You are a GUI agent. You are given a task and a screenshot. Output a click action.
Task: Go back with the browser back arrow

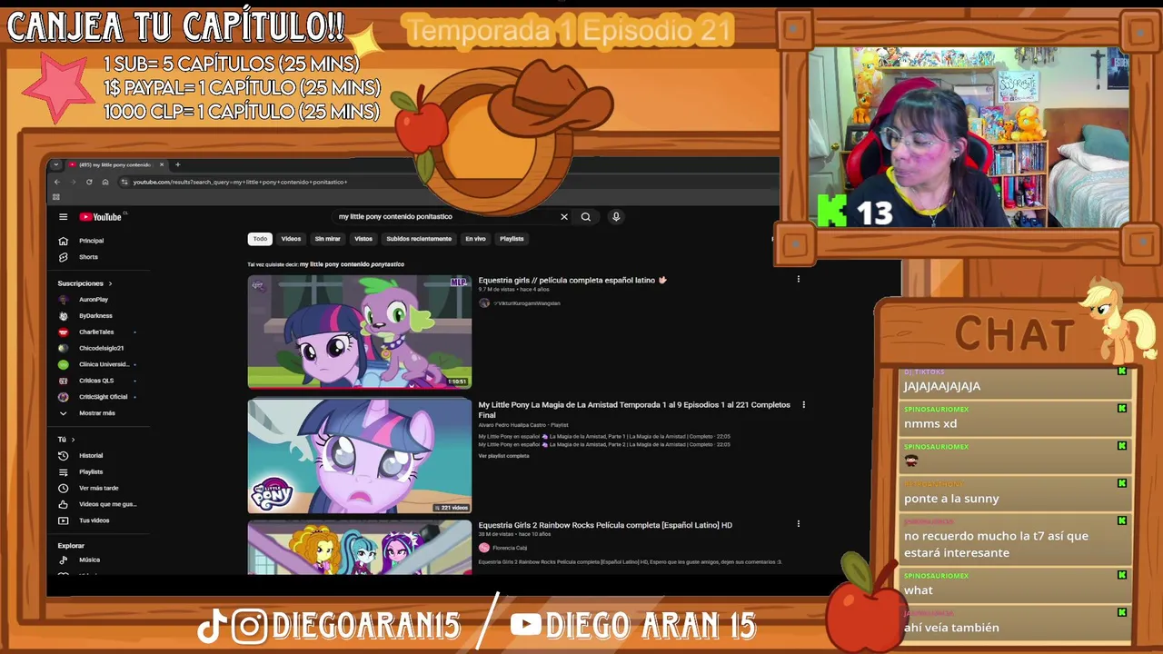[x=56, y=182]
